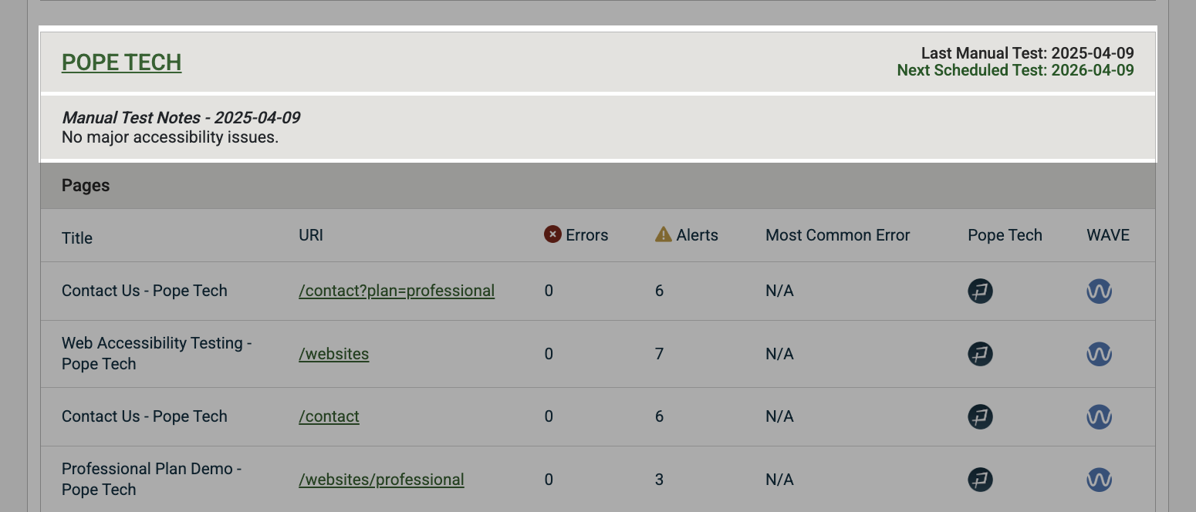Open Pope Tech icon for /websites/professional row
Image resolution: width=1196 pixels, height=512 pixels.
(980, 480)
